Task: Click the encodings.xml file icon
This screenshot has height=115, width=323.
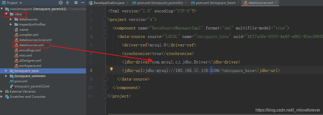Action: coord(17,50)
